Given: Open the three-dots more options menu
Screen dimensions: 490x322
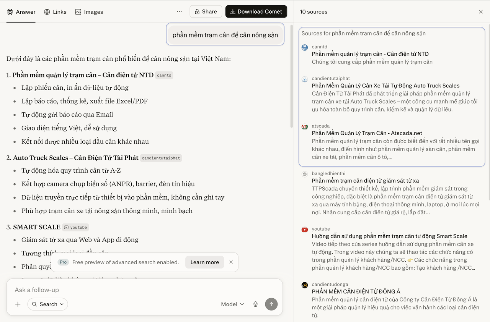Looking at the screenshot, I should tap(179, 11).
